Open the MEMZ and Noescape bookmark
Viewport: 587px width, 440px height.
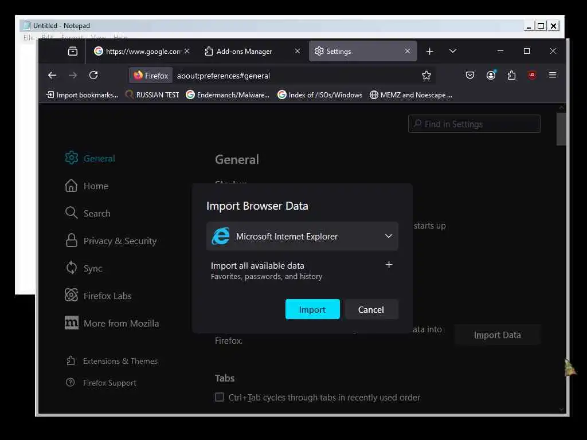tap(410, 95)
